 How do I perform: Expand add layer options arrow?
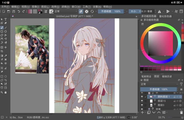(x=145, y=113)
